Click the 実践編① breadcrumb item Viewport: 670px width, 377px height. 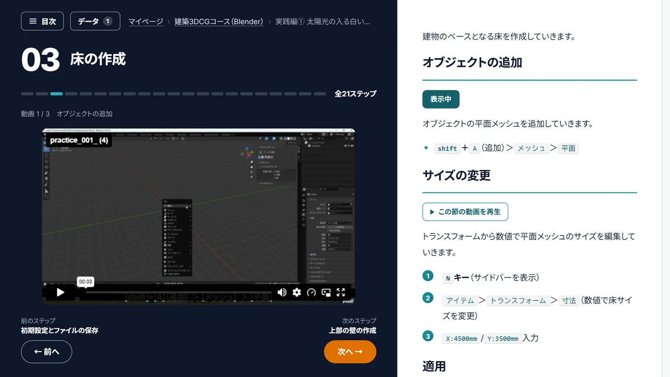(323, 22)
